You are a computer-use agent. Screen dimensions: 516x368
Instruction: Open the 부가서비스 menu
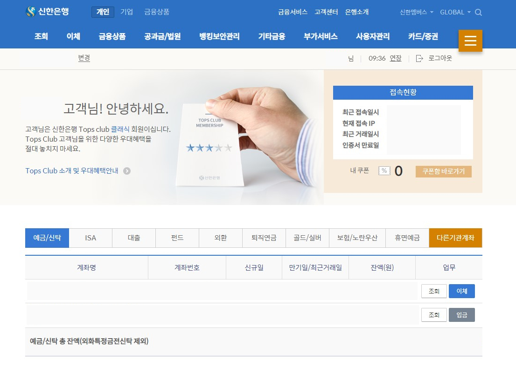pos(321,36)
